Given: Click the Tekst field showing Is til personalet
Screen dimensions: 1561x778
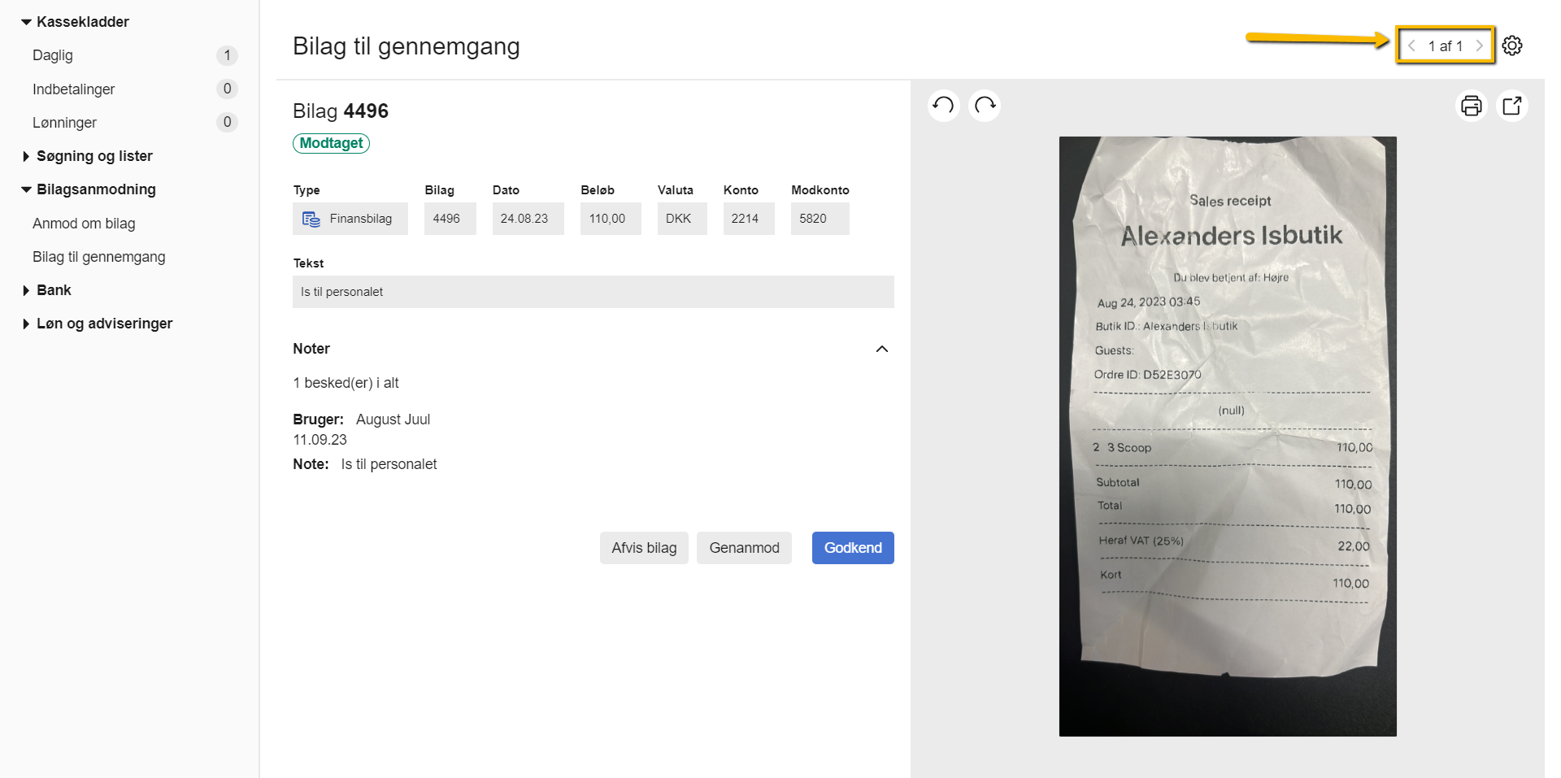Looking at the screenshot, I should point(593,291).
